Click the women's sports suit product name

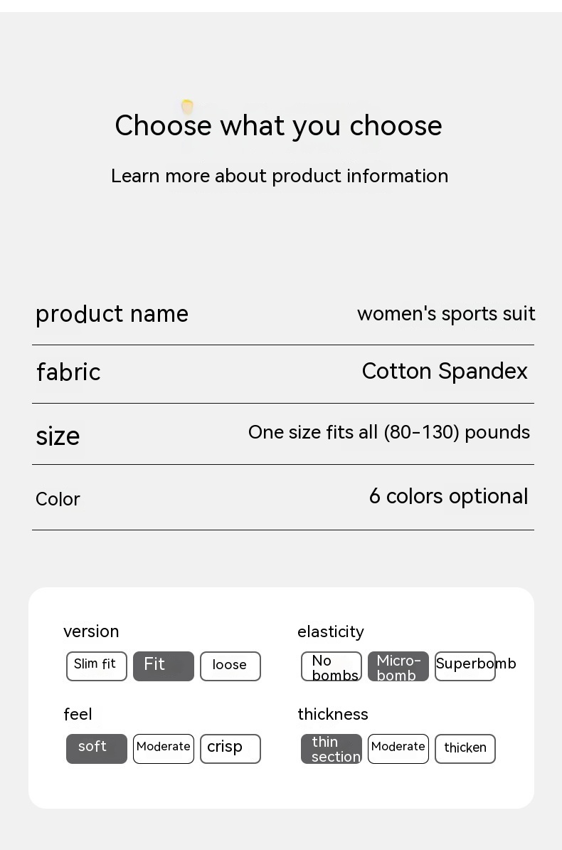[446, 314]
